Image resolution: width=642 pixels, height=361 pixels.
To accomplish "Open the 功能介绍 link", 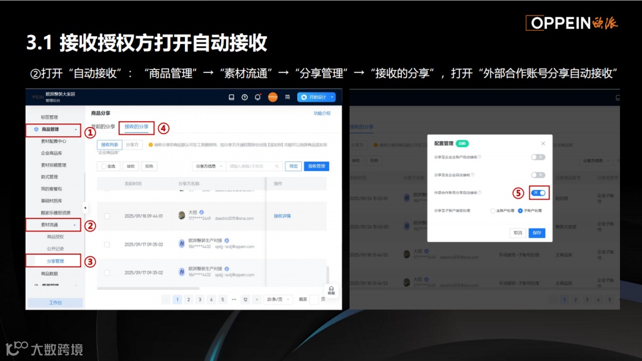I will coord(322,113).
